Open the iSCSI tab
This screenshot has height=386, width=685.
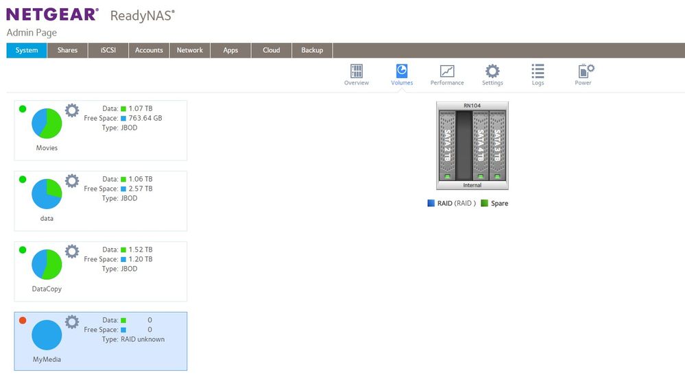(x=108, y=50)
